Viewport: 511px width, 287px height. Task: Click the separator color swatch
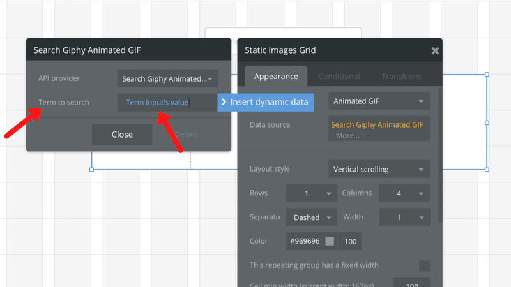click(x=330, y=241)
